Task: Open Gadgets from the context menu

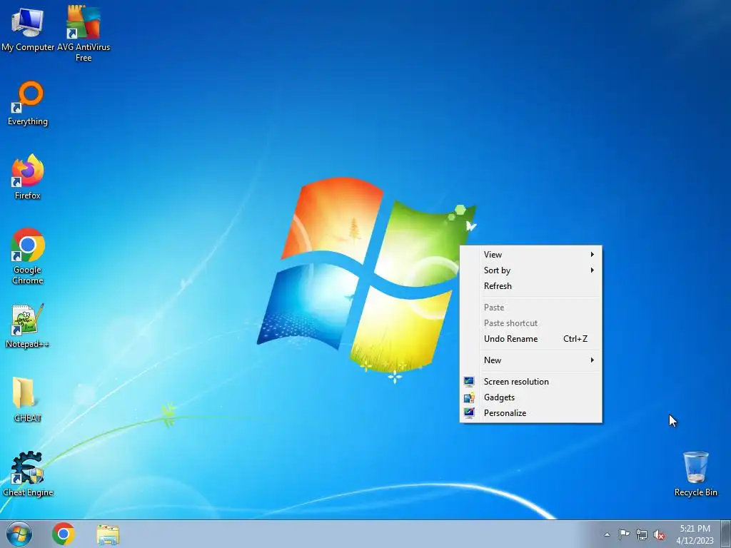Action: point(530,397)
